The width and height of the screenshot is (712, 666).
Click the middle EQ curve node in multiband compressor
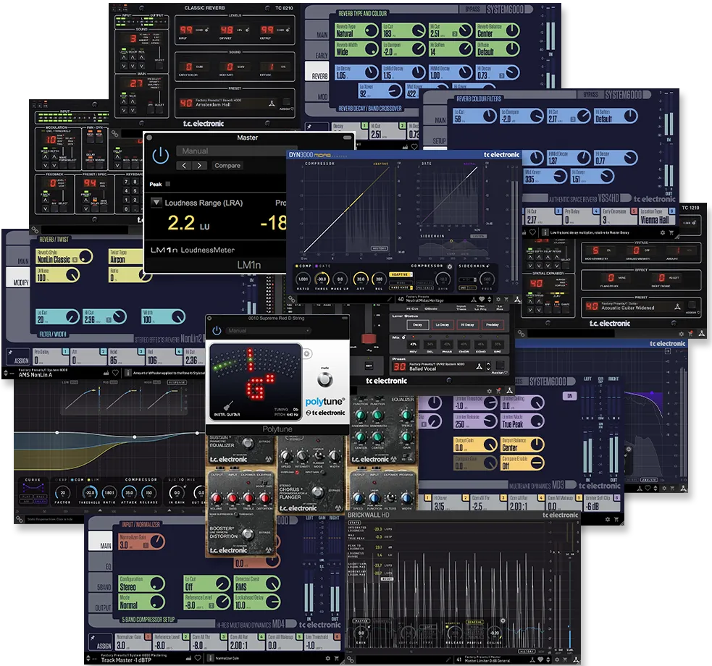pos(135,437)
